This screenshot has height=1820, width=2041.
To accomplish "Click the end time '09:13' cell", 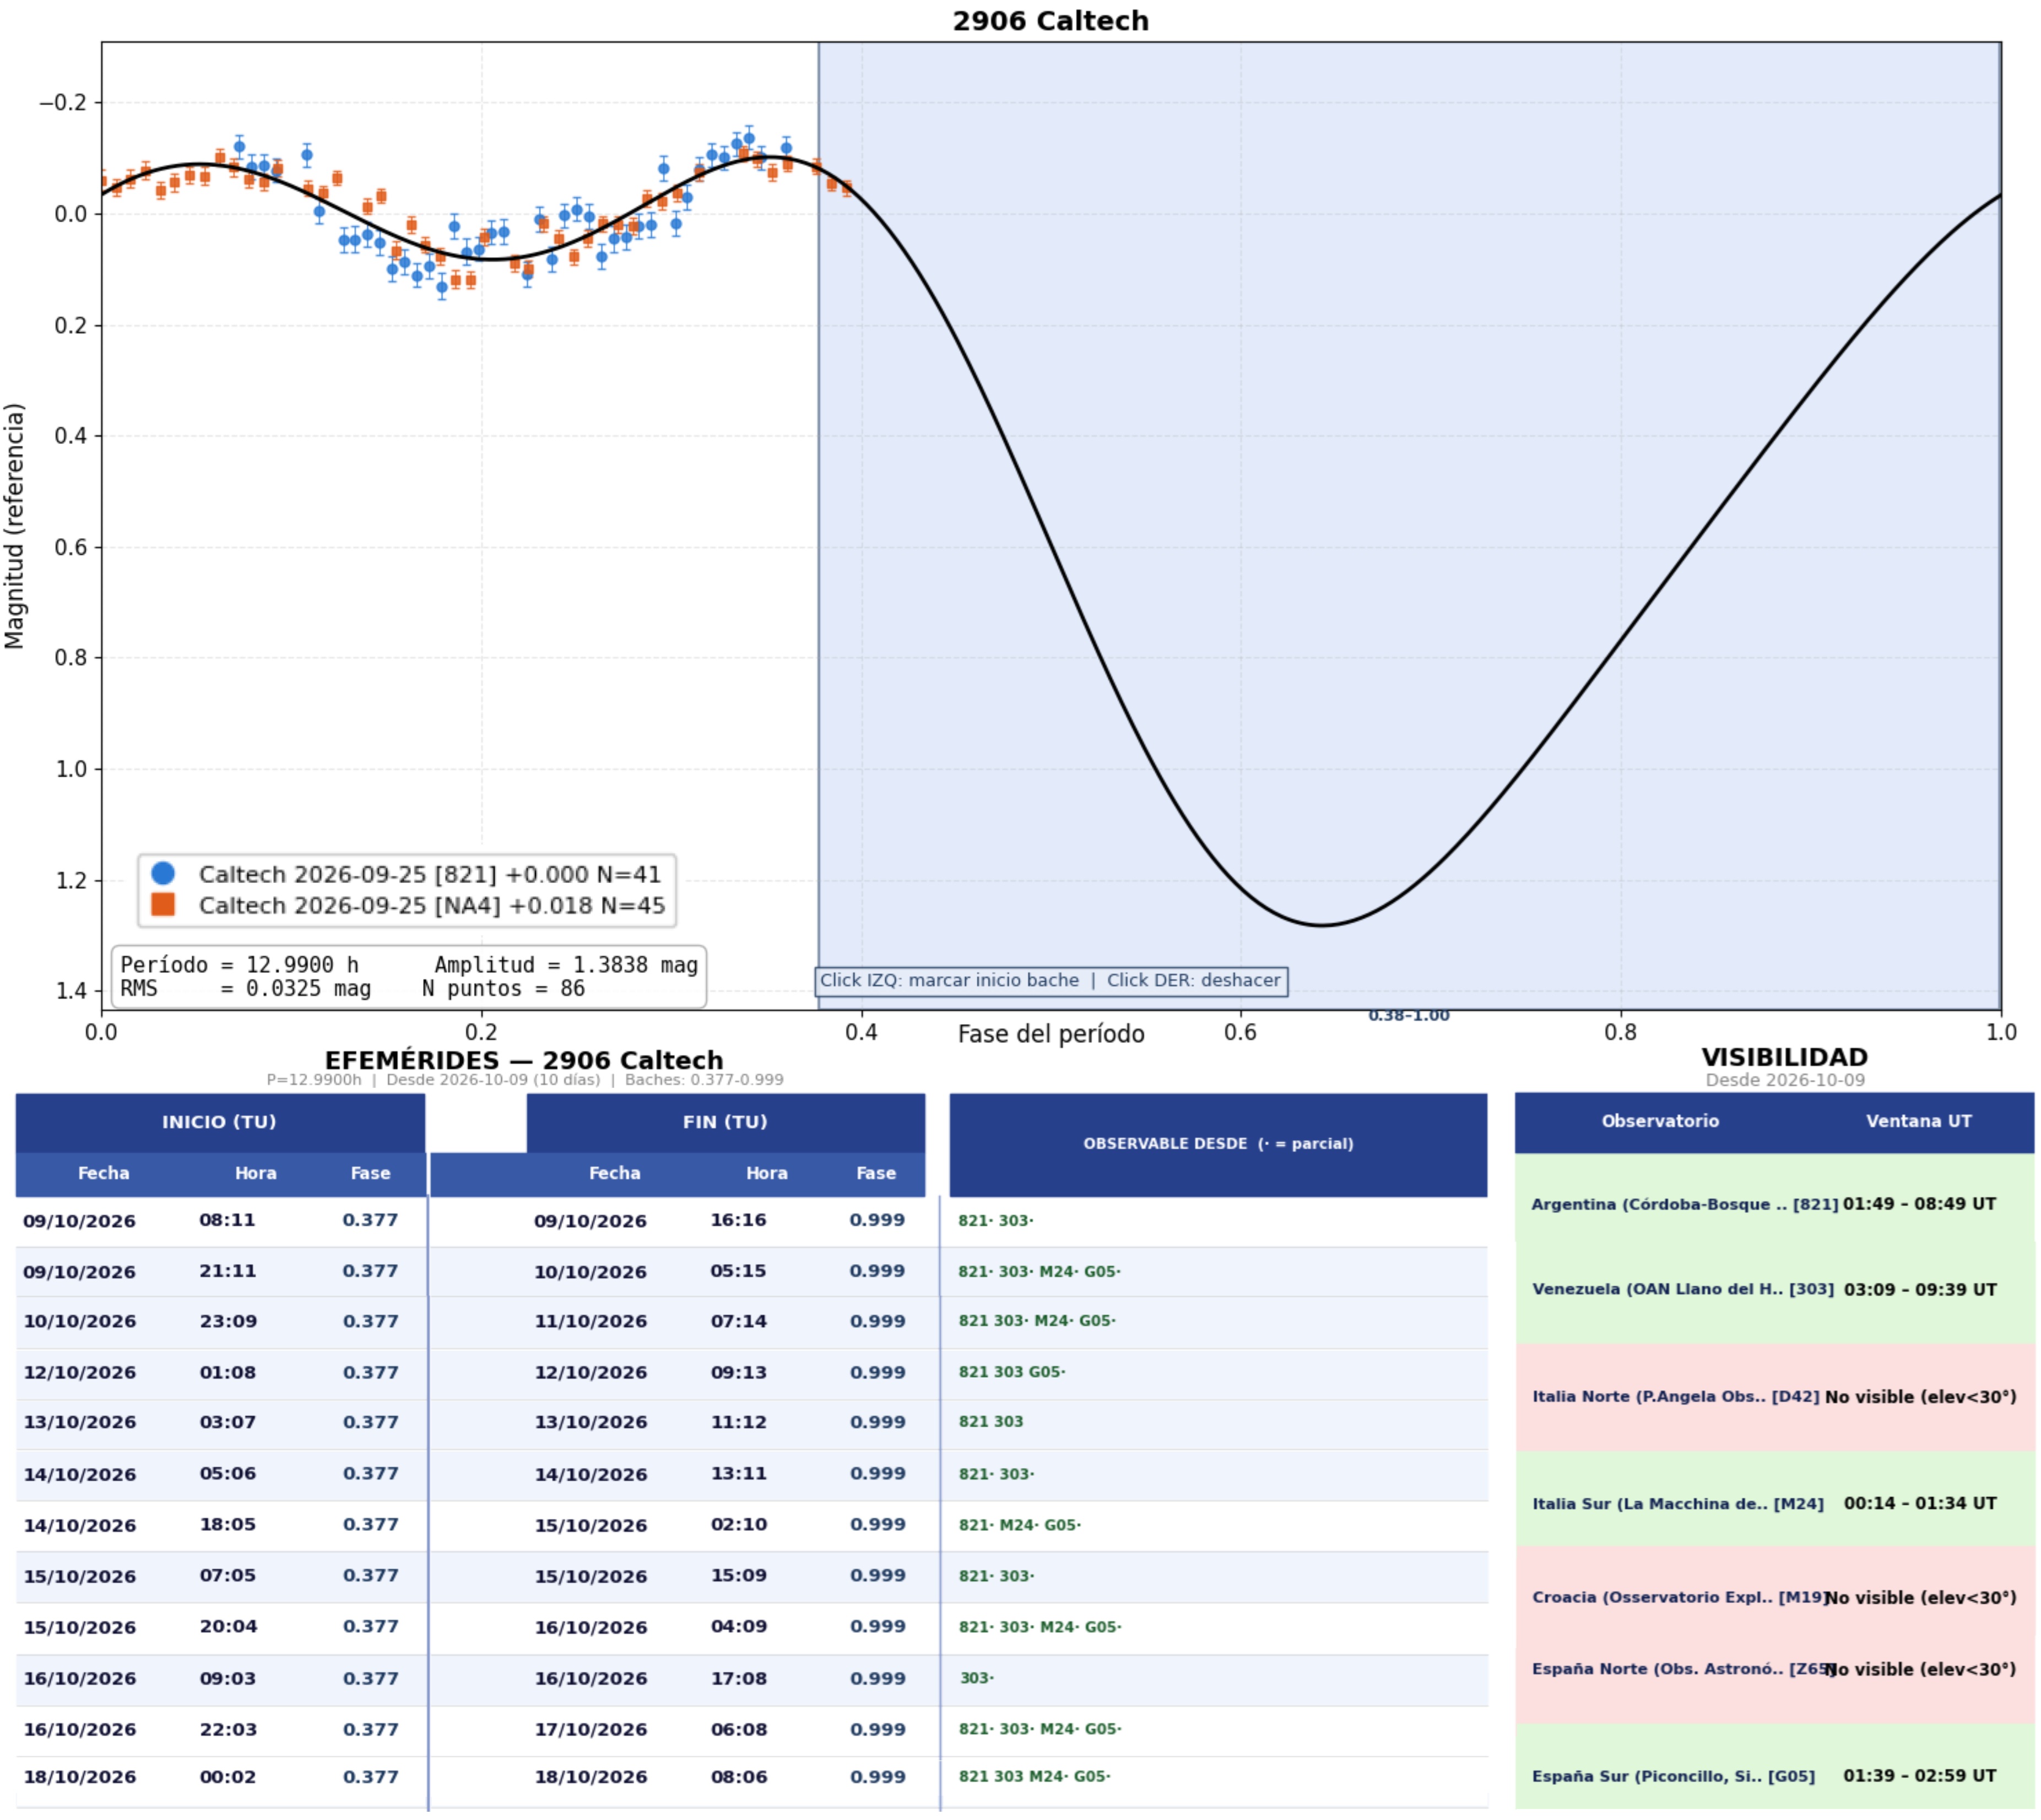I will pos(739,1372).
